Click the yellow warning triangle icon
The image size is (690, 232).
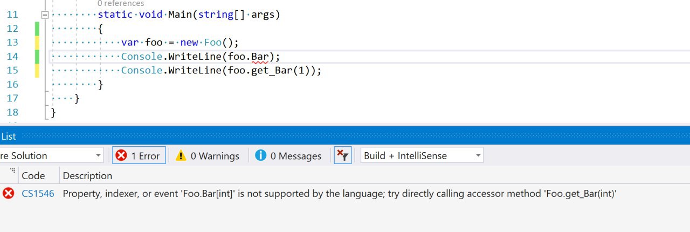point(181,155)
